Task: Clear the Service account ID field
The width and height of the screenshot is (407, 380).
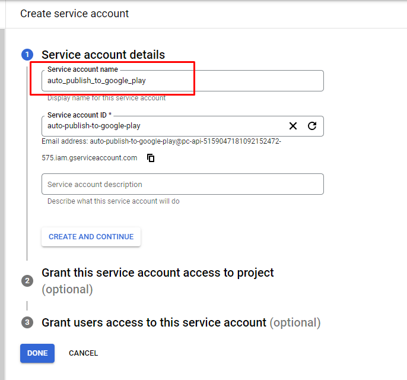Action: click(293, 126)
